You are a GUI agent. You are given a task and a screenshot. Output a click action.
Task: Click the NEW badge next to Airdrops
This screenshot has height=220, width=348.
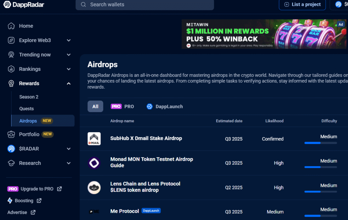click(x=47, y=121)
